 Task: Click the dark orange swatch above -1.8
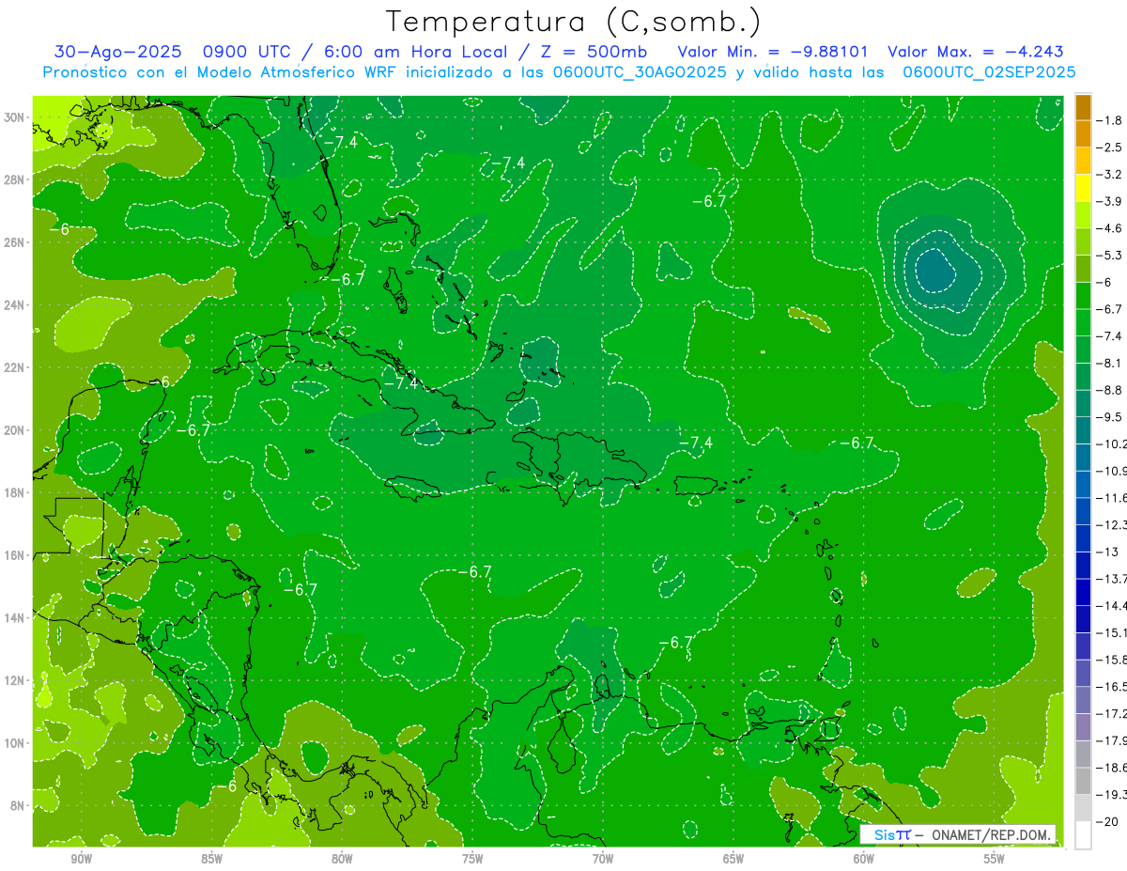point(1083,107)
